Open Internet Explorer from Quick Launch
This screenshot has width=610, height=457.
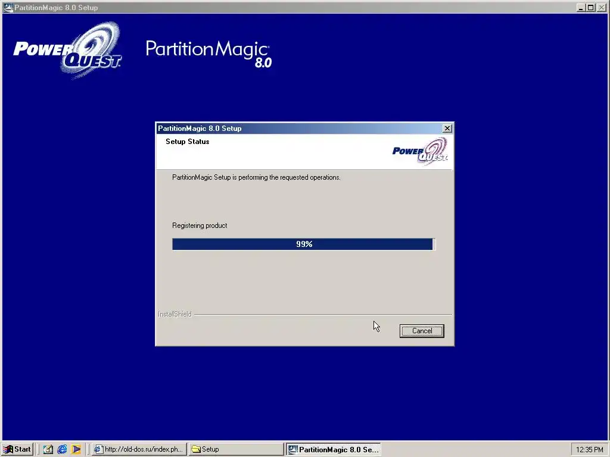tap(62, 449)
